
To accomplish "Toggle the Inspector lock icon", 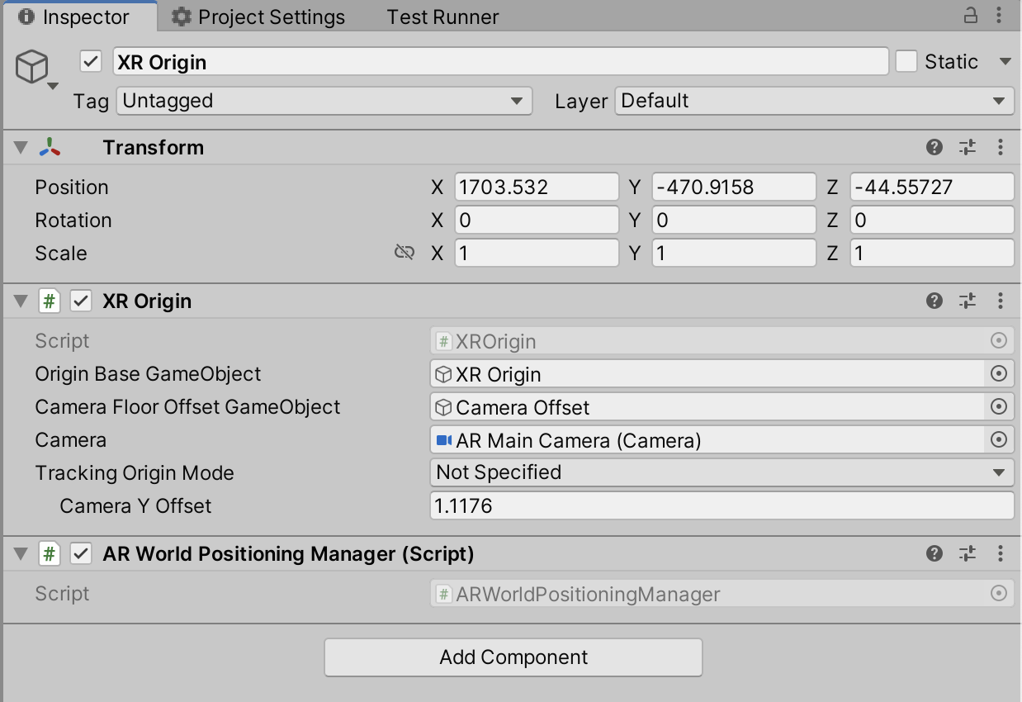I will tap(972, 16).
